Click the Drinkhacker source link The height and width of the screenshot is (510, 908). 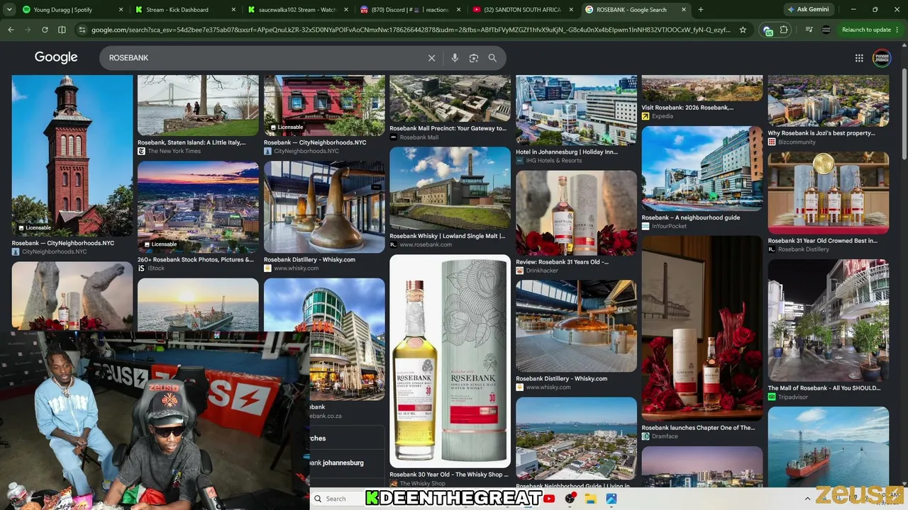[x=542, y=271]
